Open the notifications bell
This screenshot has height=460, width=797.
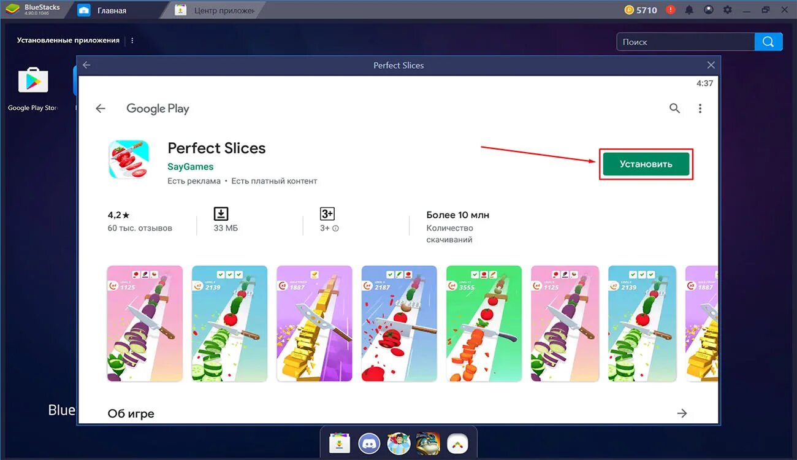pyautogui.click(x=689, y=10)
